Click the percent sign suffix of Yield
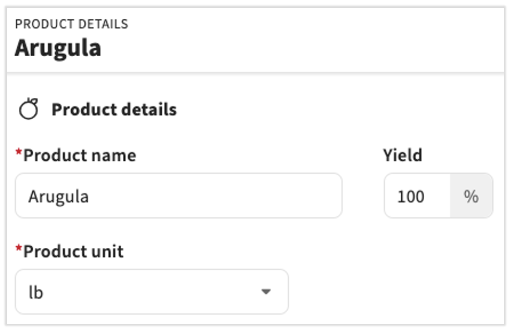The width and height of the screenshot is (510, 330). (471, 196)
